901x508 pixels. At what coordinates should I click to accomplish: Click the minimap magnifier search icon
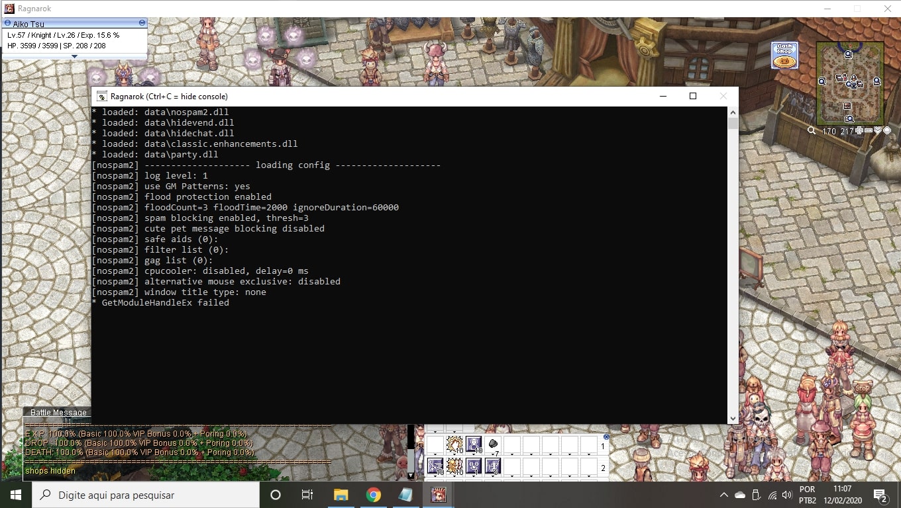tap(812, 131)
